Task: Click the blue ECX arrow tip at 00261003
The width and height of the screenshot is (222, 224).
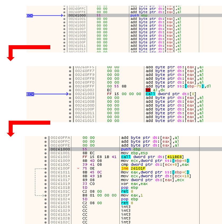Action: 67,94
